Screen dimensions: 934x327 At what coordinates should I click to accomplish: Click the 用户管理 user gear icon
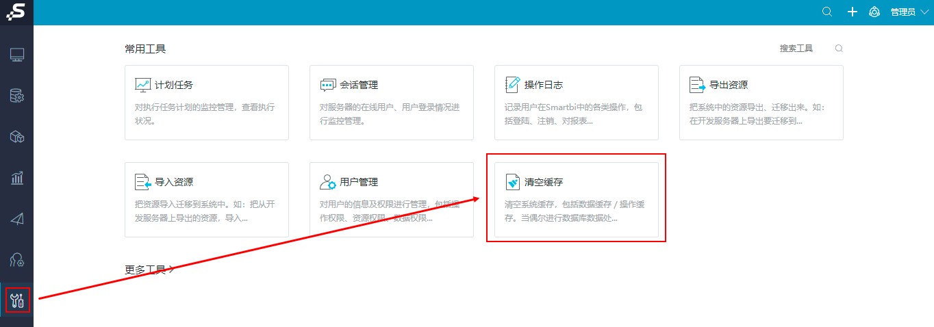(x=328, y=182)
